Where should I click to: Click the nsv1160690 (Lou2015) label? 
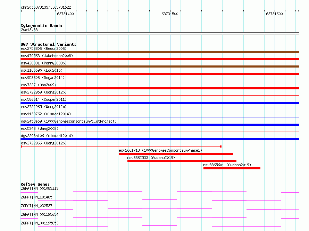pos(42,70)
